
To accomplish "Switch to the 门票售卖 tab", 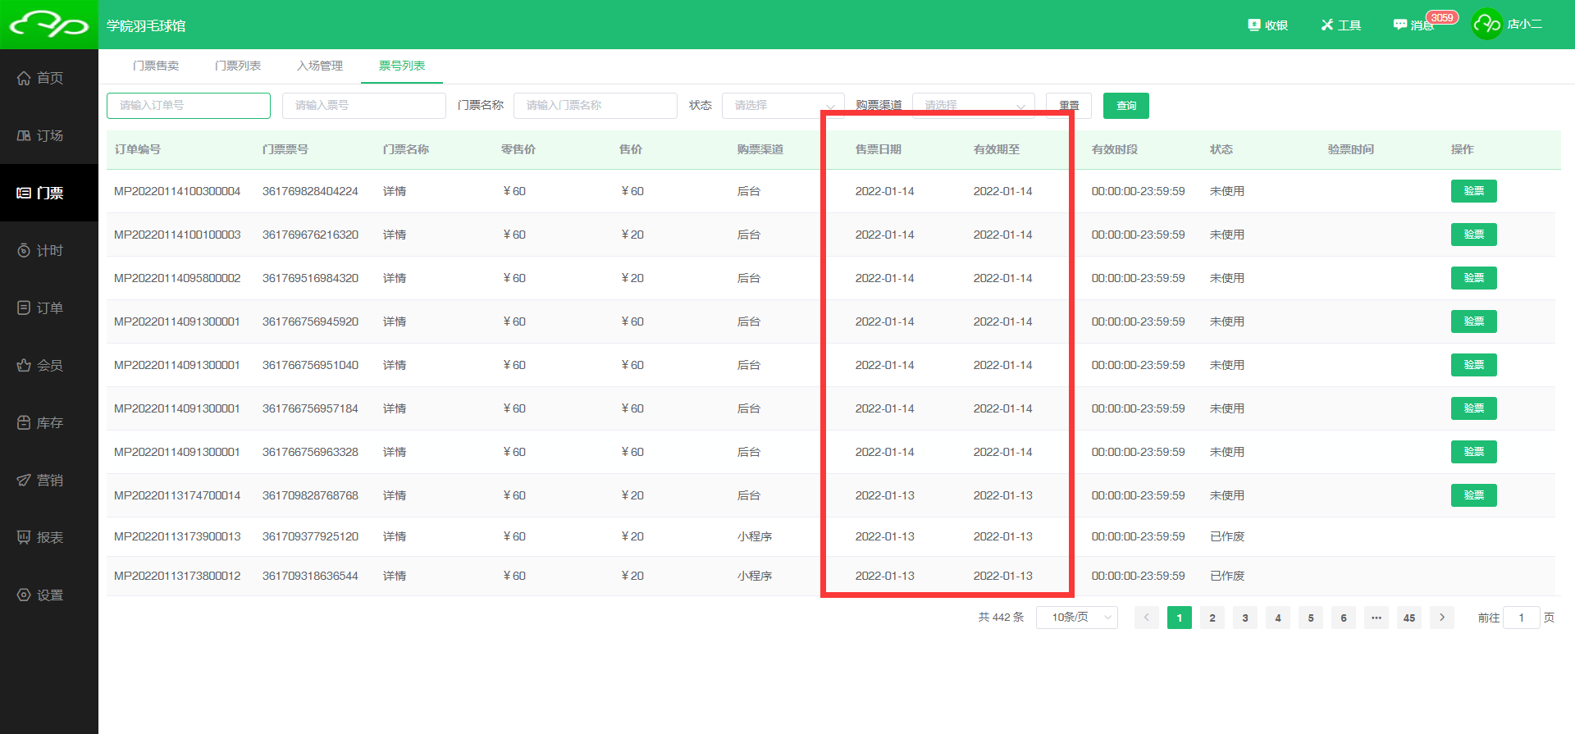I will coord(156,66).
